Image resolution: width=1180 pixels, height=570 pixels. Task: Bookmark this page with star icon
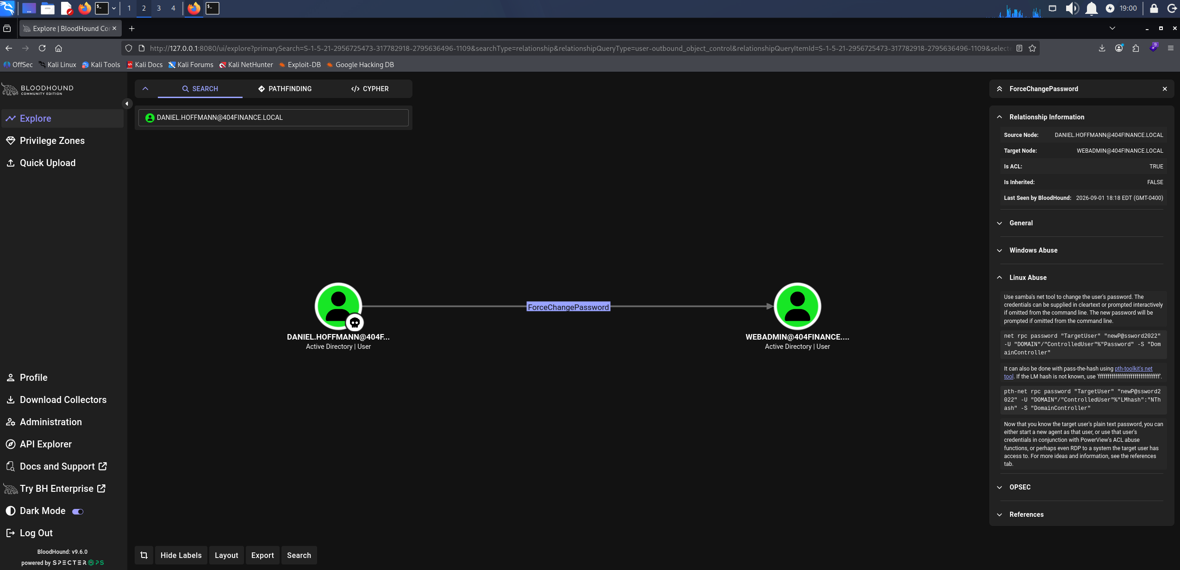(x=1032, y=48)
